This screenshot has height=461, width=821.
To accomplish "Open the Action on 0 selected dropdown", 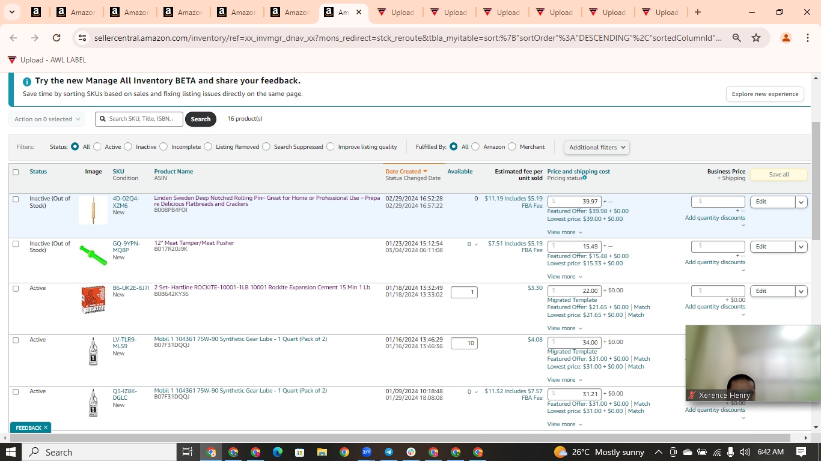I will click(x=47, y=119).
